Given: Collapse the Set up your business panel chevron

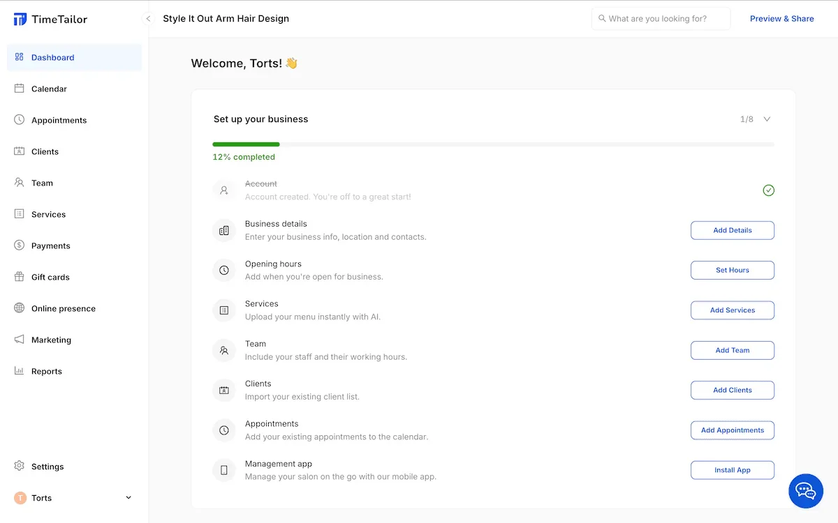Looking at the screenshot, I should click(x=767, y=119).
